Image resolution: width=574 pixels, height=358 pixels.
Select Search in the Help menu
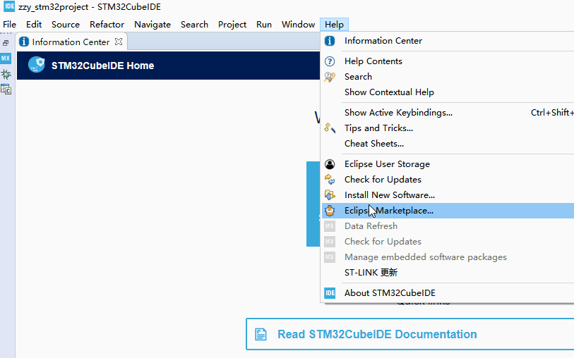coord(448,77)
